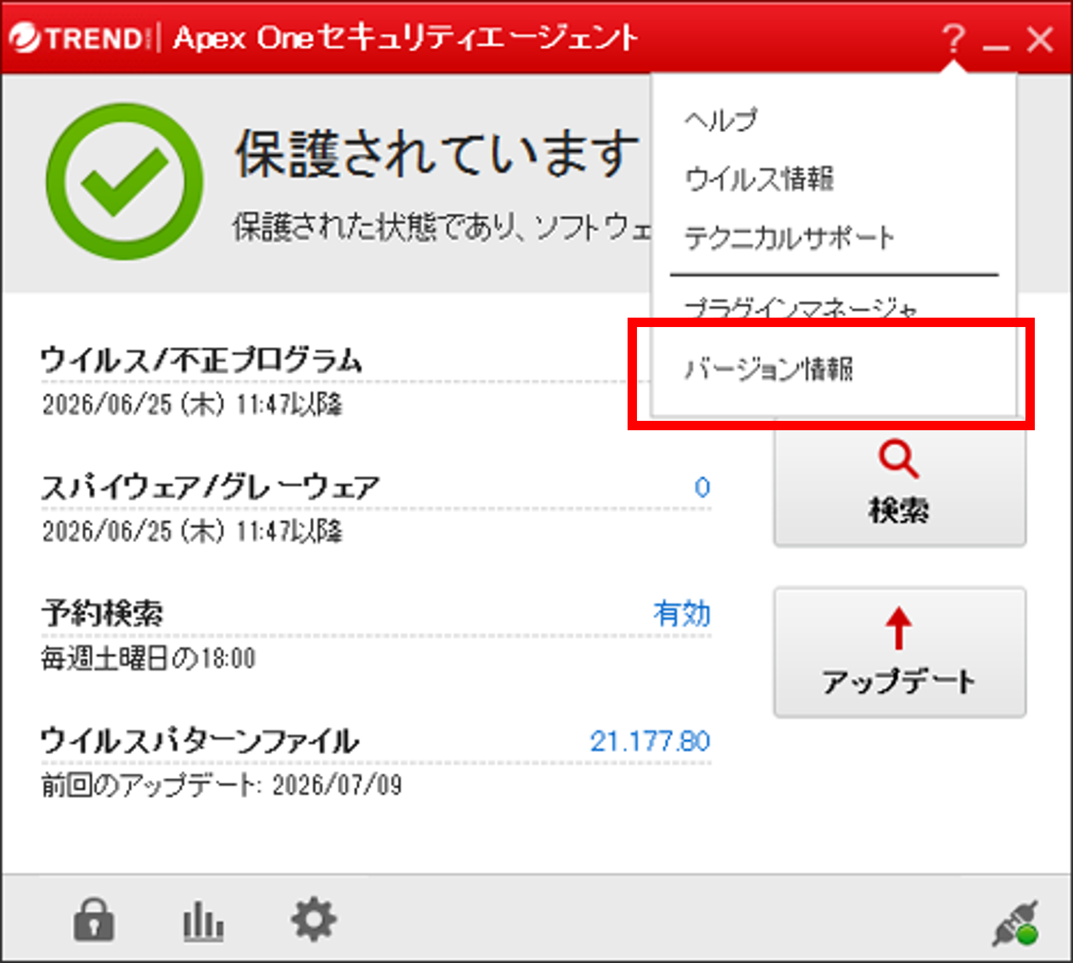Click the 保護されています status title

(437, 153)
